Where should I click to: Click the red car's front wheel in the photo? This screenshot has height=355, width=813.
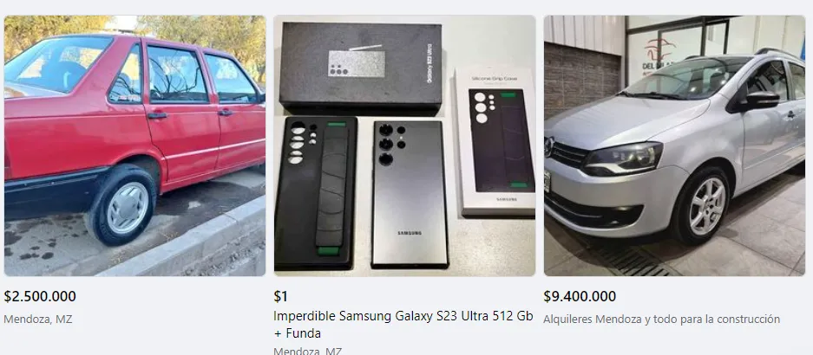pyautogui.click(x=122, y=205)
